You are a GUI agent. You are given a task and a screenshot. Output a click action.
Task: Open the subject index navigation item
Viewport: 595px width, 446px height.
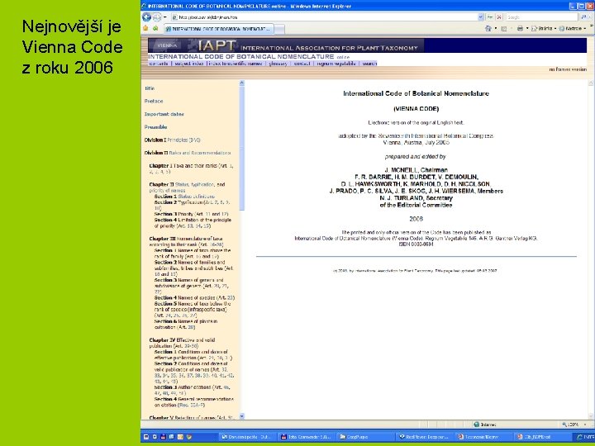point(189,64)
